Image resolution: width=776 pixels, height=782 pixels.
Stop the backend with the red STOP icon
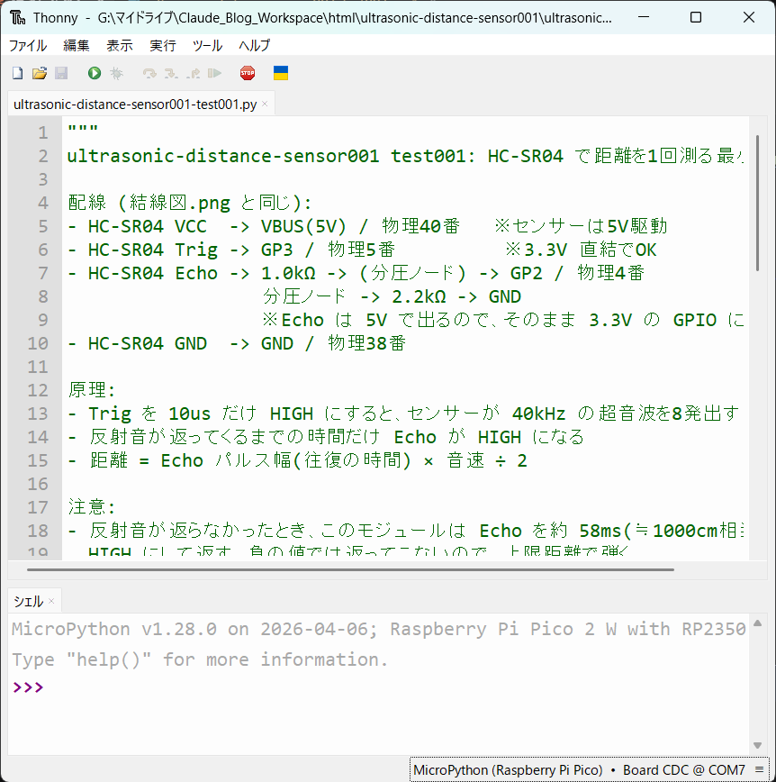coord(248,73)
